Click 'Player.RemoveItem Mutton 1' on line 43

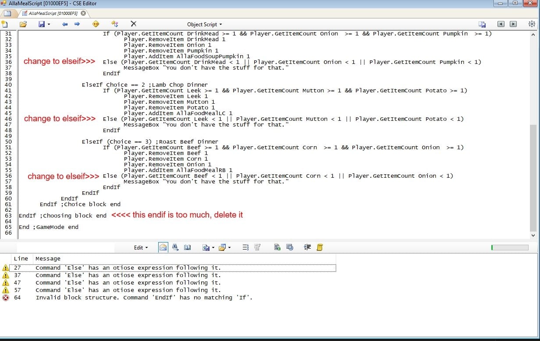coord(169,102)
